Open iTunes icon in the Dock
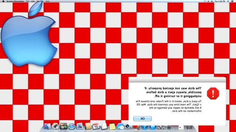 (145, 127)
